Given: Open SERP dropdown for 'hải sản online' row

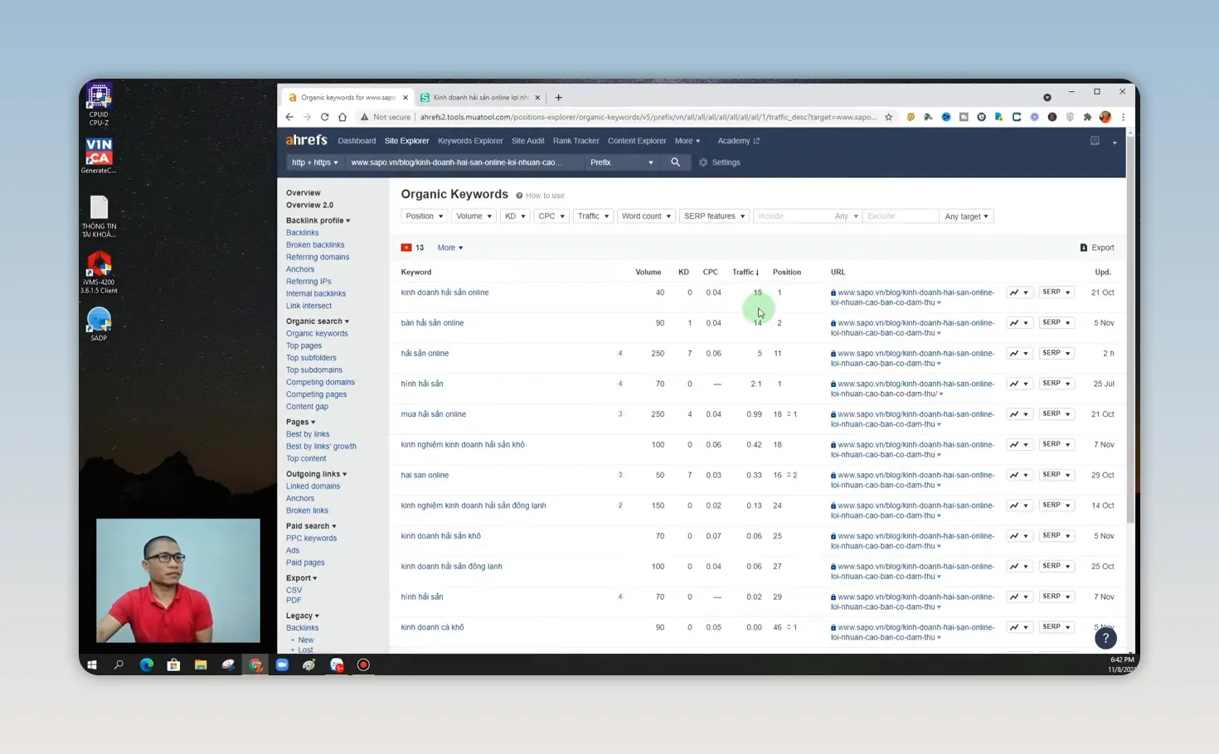Looking at the screenshot, I should [x=1056, y=353].
